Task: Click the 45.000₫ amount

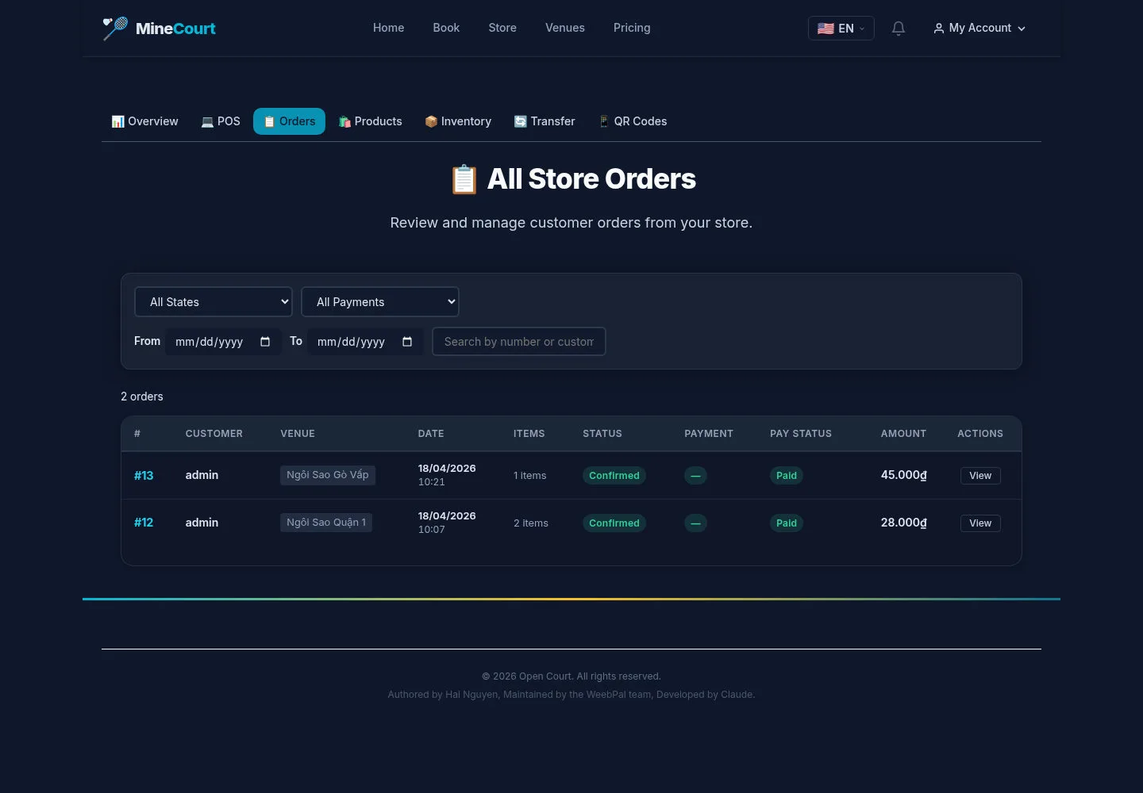Action: click(x=904, y=475)
